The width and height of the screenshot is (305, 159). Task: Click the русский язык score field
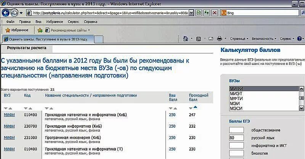point(236,138)
